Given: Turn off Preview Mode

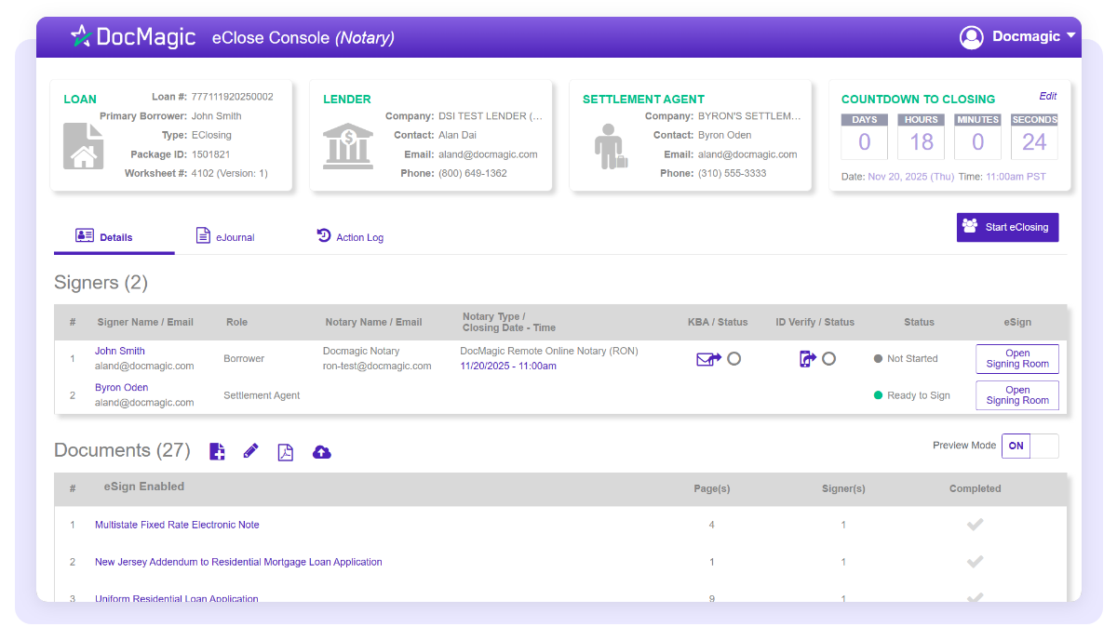Looking at the screenshot, I should point(1043,446).
